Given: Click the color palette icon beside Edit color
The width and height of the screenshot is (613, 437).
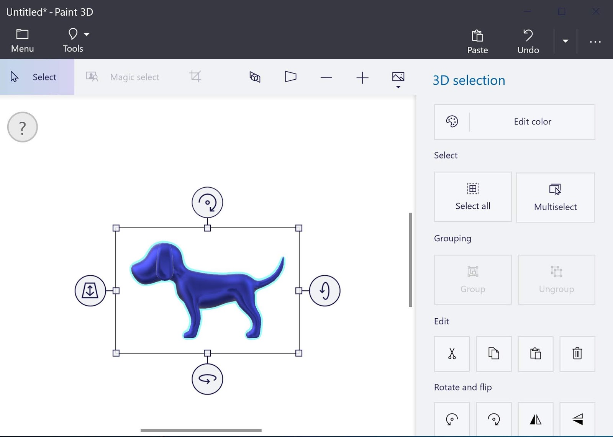Looking at the screenshot, I should pos(451,122).
